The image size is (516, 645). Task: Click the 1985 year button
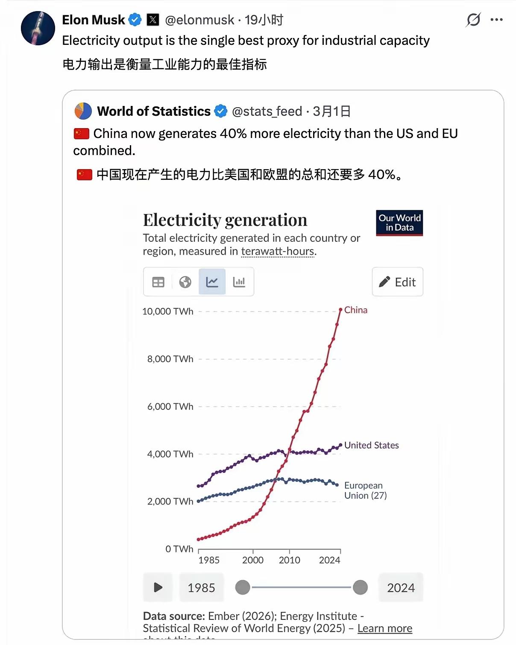[x=202, y=587]
